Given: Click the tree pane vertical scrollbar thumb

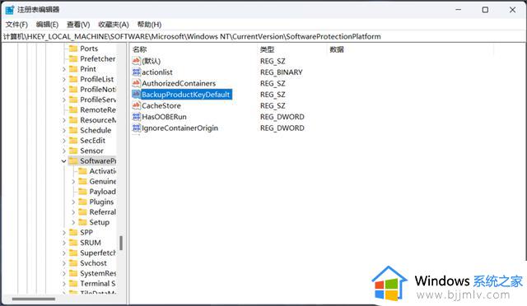Looking at the screenshot, I should coord(121,243).
